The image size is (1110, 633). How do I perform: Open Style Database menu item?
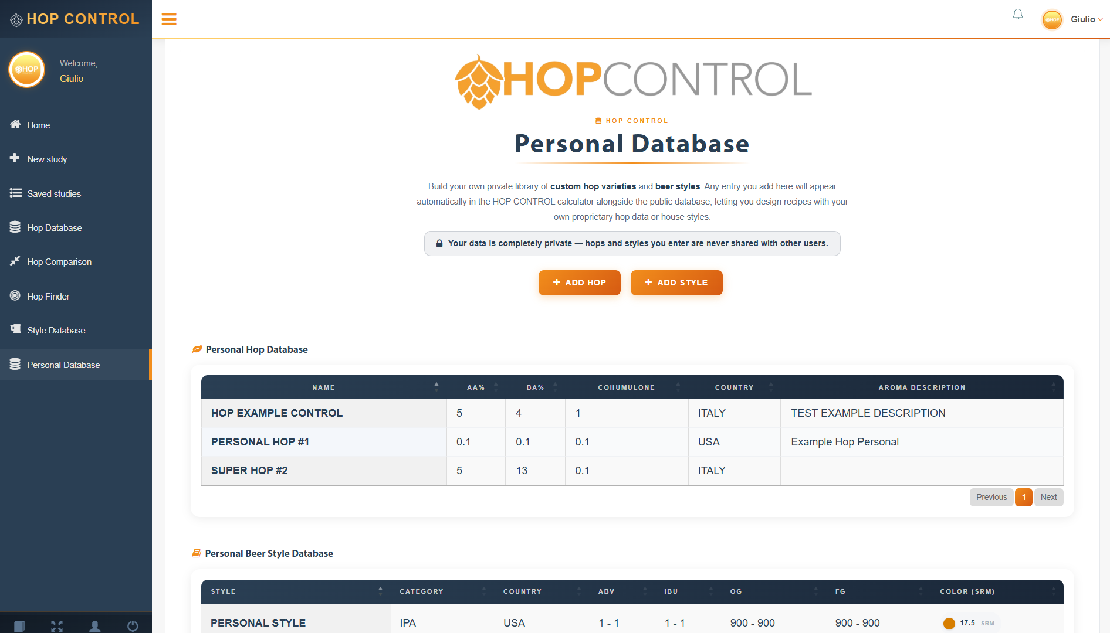pyautogui.click(x=76, y=330)
